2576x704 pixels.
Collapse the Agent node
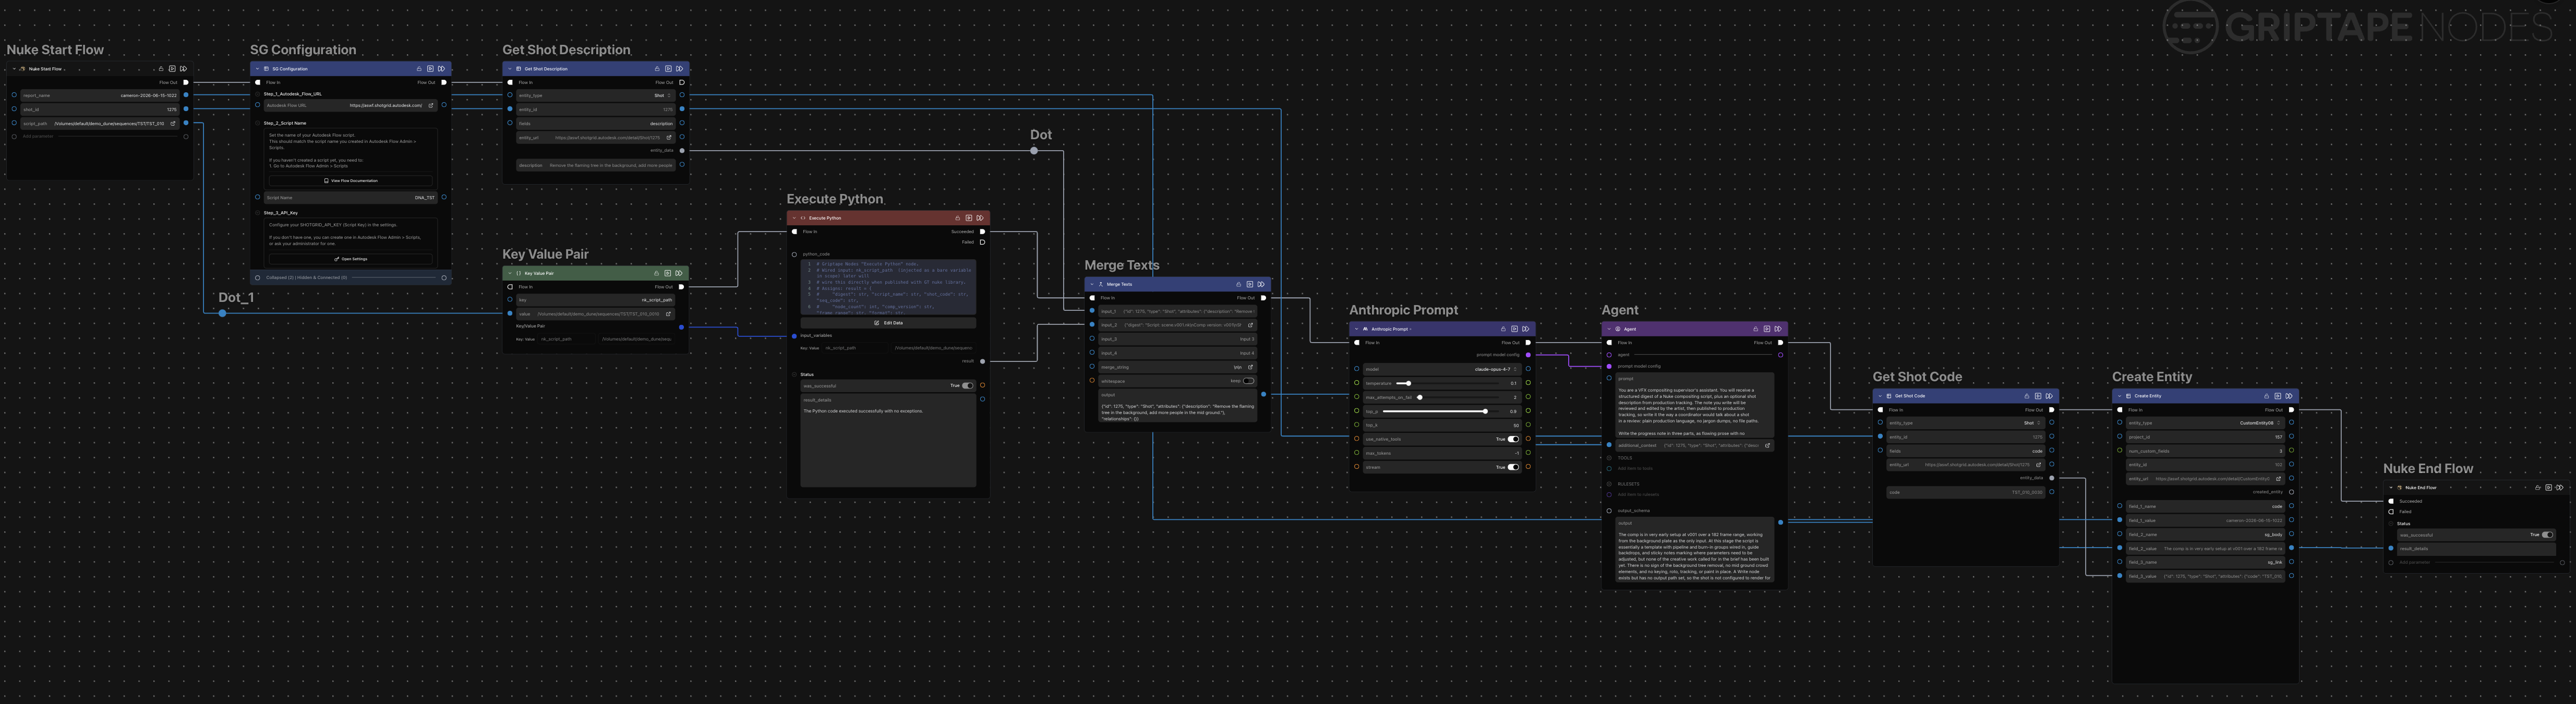tap(1608, 329)
